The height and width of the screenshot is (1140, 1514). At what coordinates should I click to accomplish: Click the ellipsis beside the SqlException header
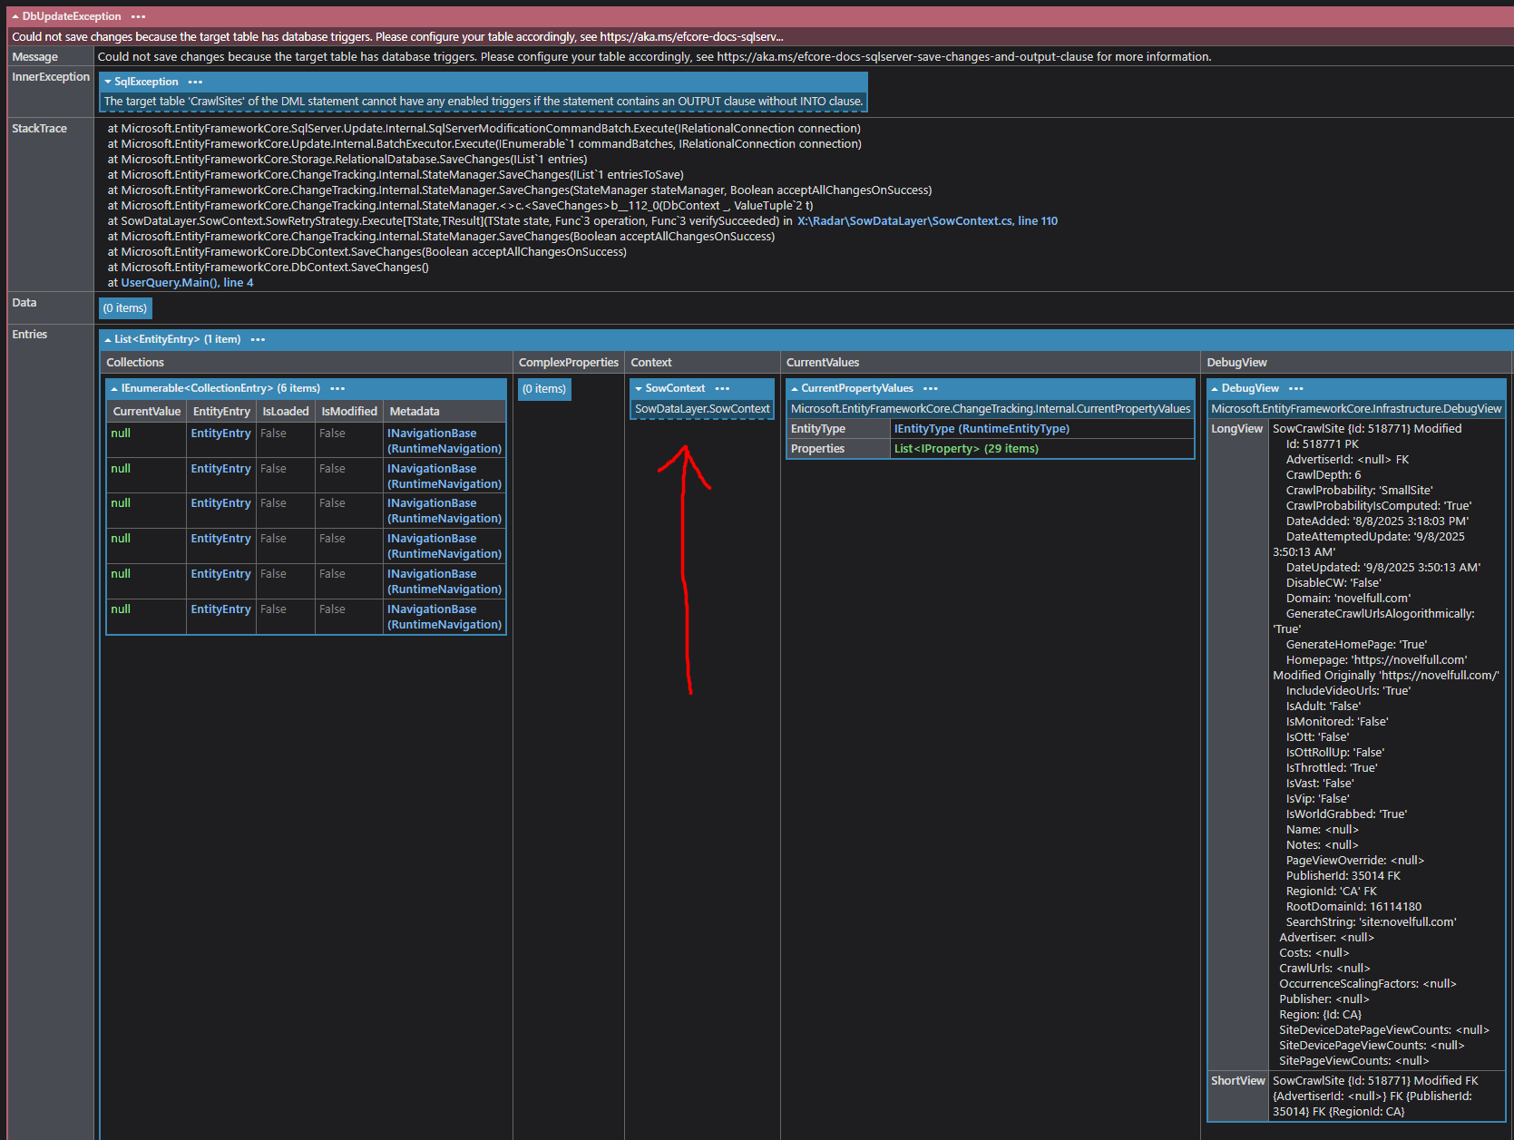click(x=195, y=82)
